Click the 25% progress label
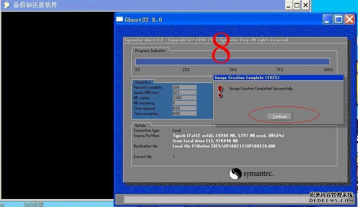358x207 pixels. point(186,70)
